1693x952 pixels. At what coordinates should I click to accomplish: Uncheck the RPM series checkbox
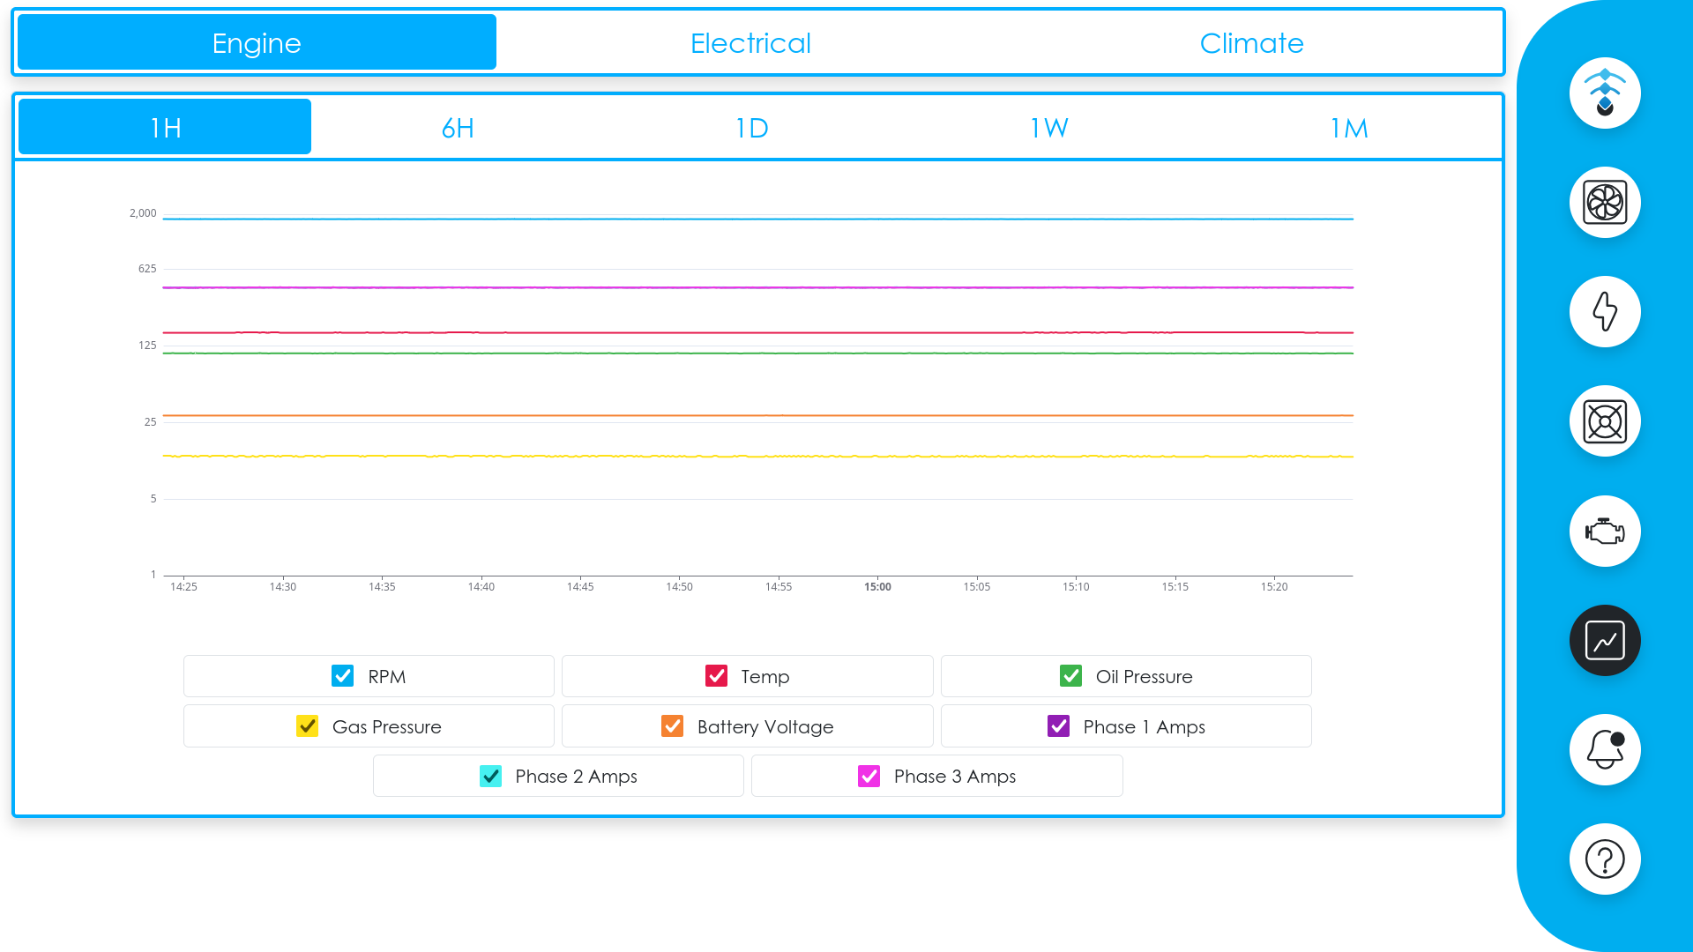pos(342,676)
